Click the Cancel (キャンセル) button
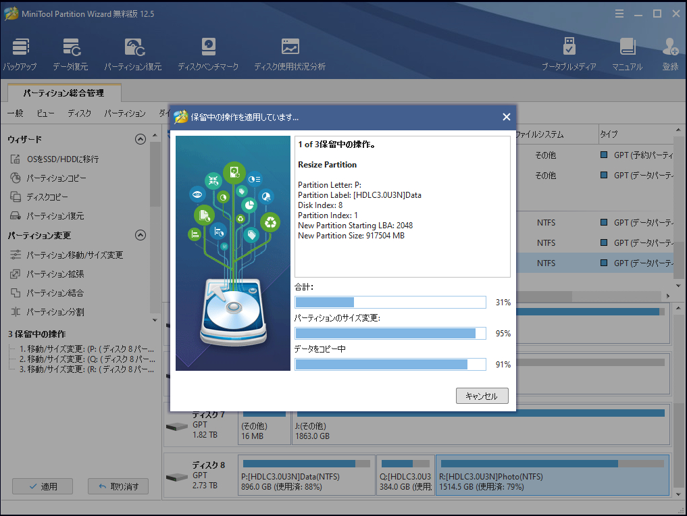This screenshot has height=516, width=687. [482, 396]
